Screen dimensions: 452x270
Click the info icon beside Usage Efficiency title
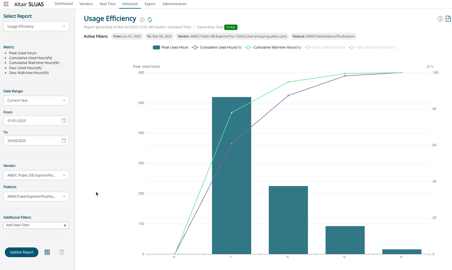coord(142,20)
